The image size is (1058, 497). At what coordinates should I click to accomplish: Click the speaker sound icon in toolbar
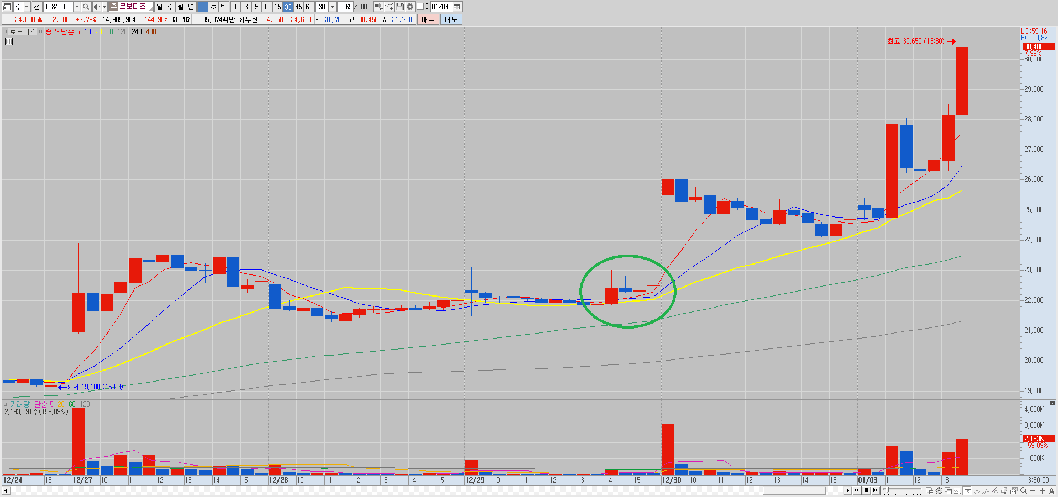pyautogui.click(x=97, y=7)
